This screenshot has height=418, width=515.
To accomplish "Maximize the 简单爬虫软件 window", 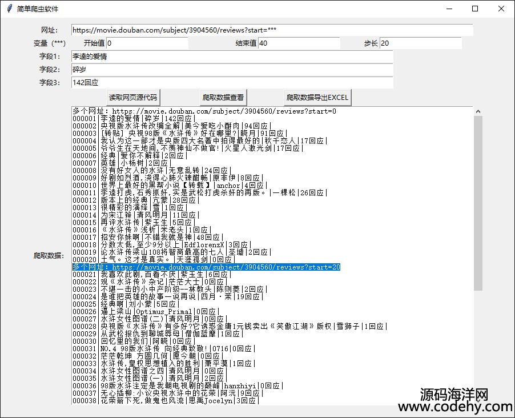I will pyautogui.click(x=475, y=9).
